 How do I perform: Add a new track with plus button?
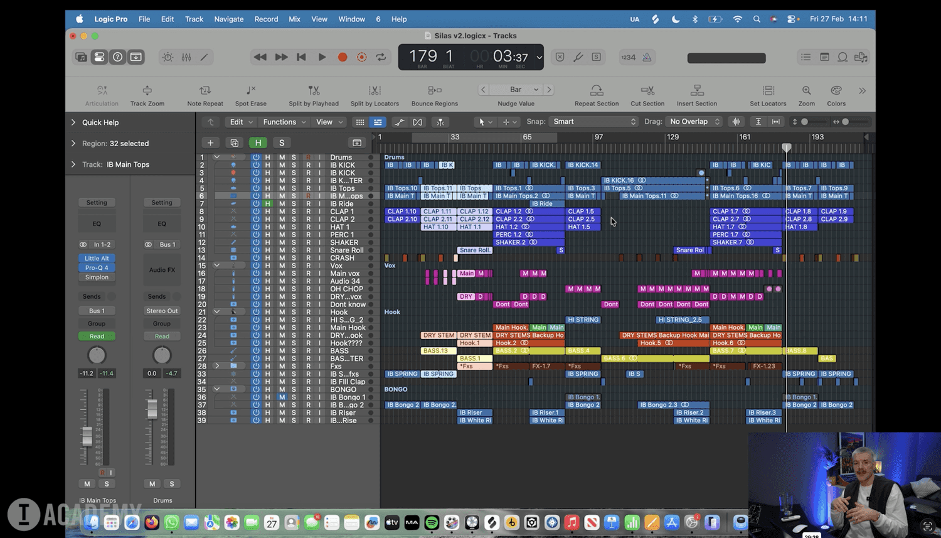click(210, 143)
